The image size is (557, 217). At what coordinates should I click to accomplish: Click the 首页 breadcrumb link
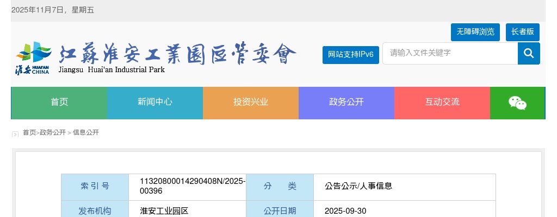[x=29, y=132]
